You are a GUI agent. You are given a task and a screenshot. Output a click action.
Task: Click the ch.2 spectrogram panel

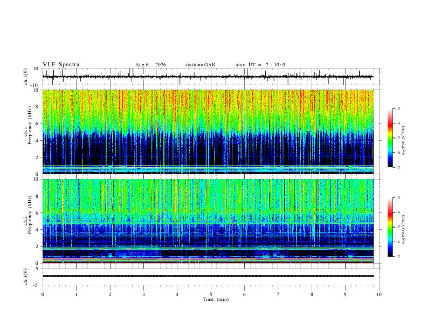click(x=208, y=221)
